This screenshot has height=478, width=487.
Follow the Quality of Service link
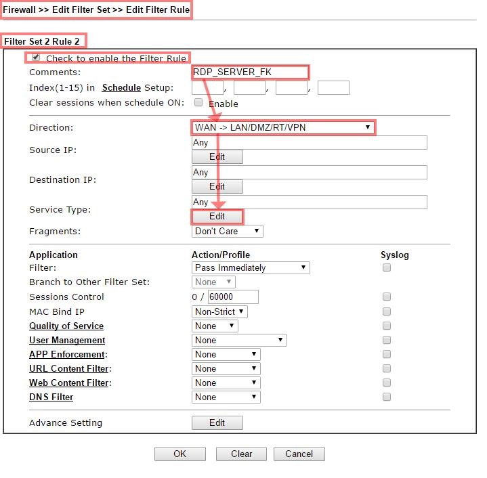tap(66, 326)
